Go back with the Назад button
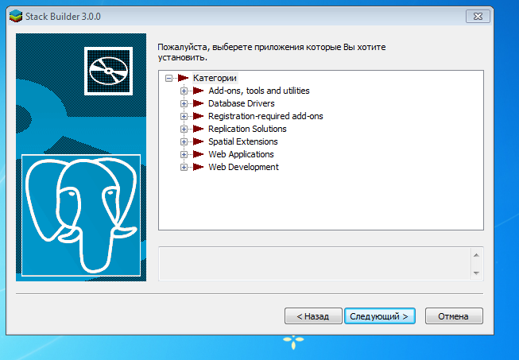The height and width of the screenshot is (360, 519). pos(313,316)
